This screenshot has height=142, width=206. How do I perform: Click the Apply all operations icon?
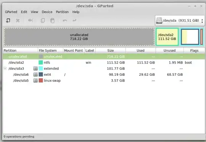tap(74, 21)
